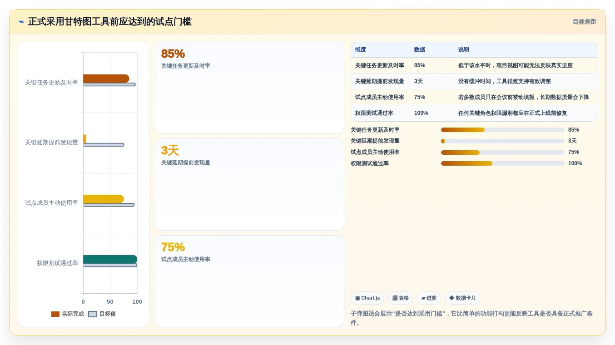Click table cell 权限测试通过率
The width and height of the screenshot is (615, 345).
pos(374,113)
